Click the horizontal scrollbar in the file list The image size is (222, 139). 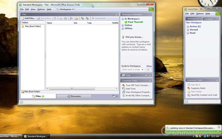tap(72, 88)
